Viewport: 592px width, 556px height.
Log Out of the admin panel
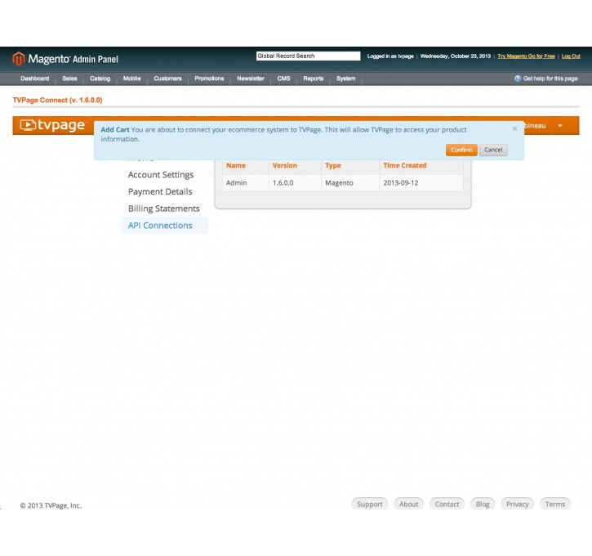(571, 56)
